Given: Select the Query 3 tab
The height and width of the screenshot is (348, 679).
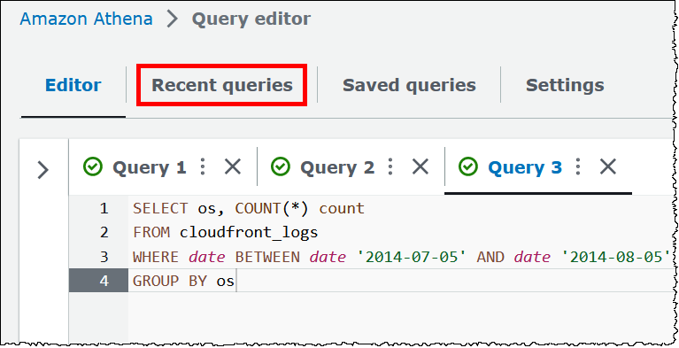Looking at the screenshot, I should [525, 167].
